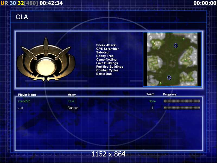Select the Sneak Attack entry
Image resolution: width=217 pixels, height=163 pixels.
click(106, 45)
